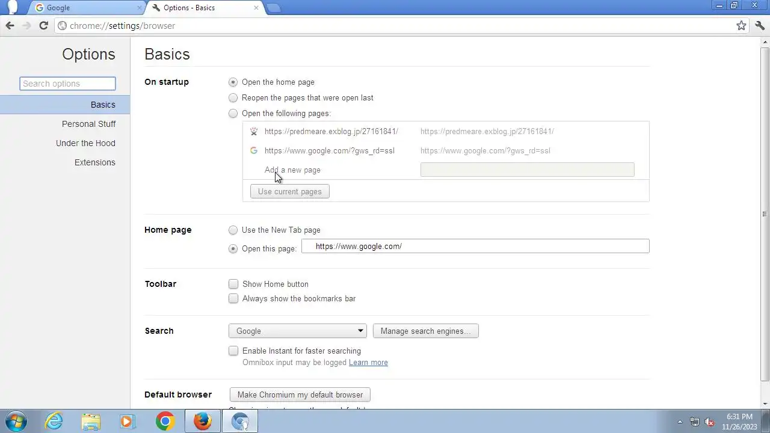Click Manage search engines button
This screenshot has height=433, width=770.
pos(426,331)
